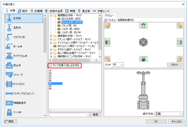The width and height of the screenshot is (188, 128).
Task: Click the OK button
Action: [x=156, y=121]
